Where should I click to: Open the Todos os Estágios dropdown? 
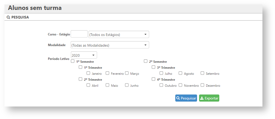point(119,34)
